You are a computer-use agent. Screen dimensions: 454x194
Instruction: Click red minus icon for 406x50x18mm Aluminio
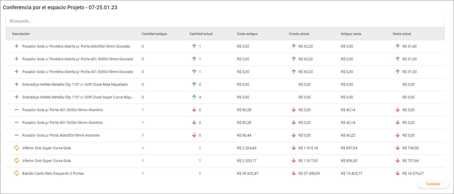point(16,135)
